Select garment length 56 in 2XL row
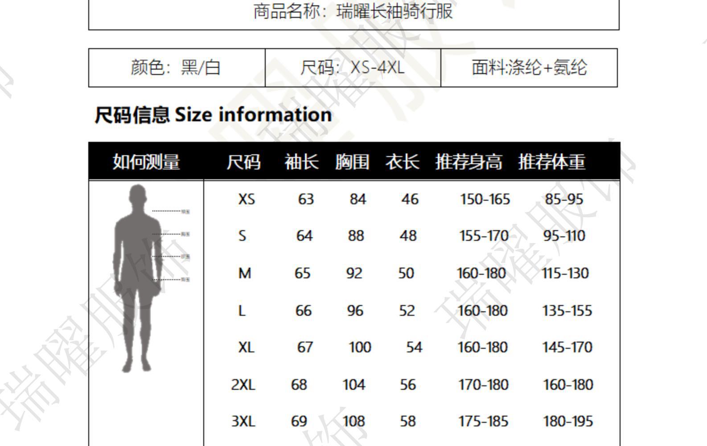The image size is (707, 446). tap(408, 384)
